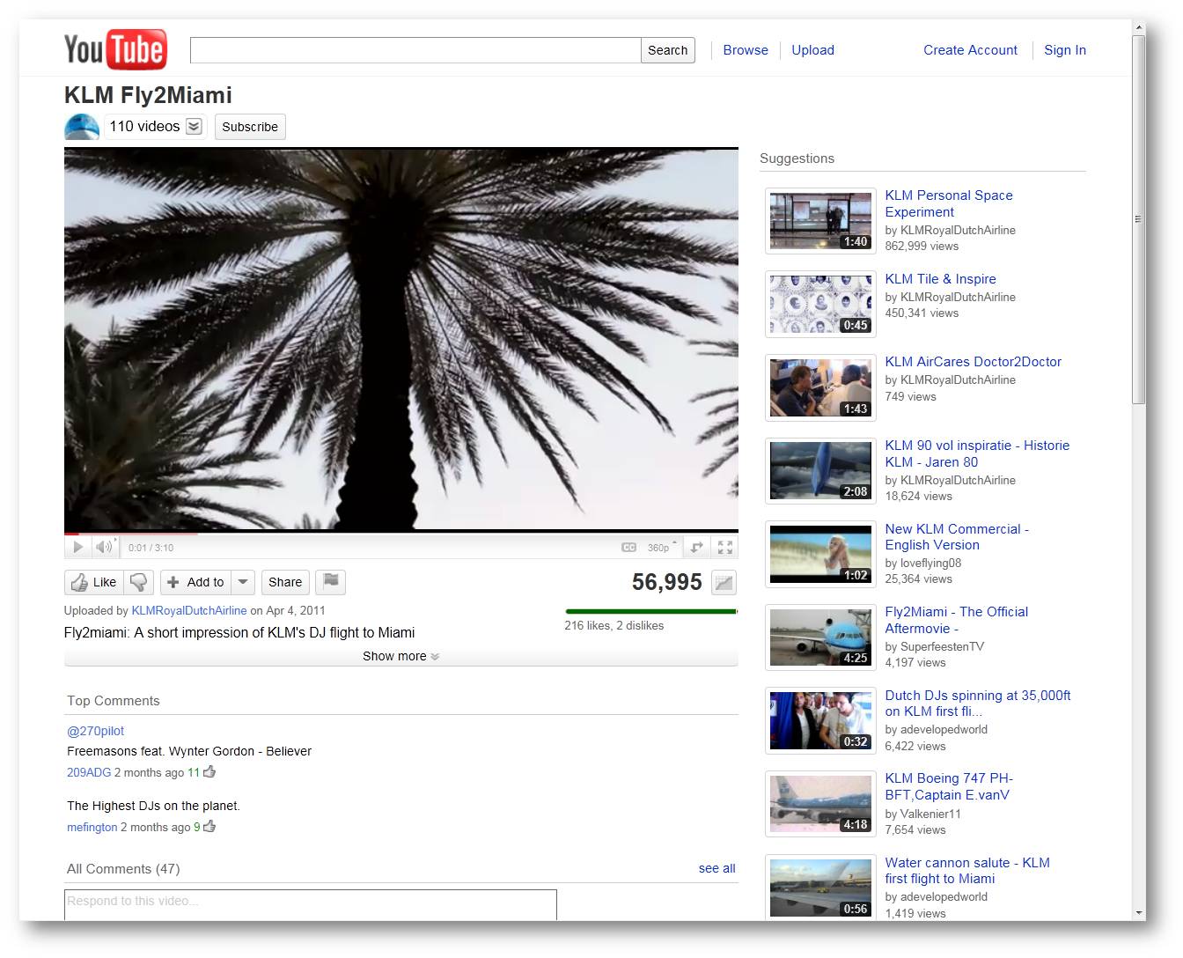Show video statistics chart icon
This screenshot has width=1183, height=958.
(x=724, y=582)
